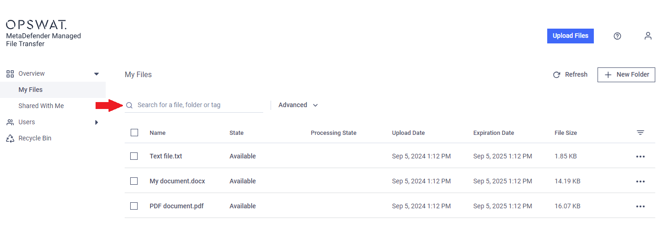Tick the select-all checkbox in header
This screenshot has height=242, width=664.
coord(134,133)
